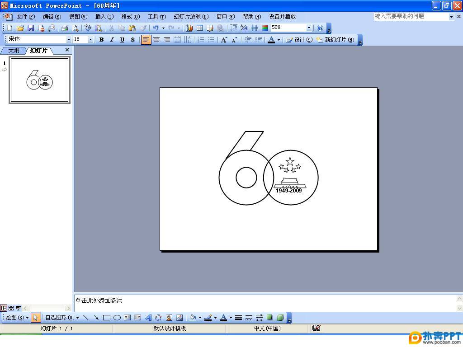Insert a chart icon

[189, 28]
